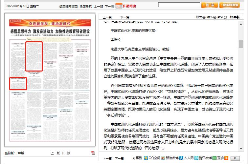
Task: Go to 返回报网首页 link
Action: click(x=68, y=7)
